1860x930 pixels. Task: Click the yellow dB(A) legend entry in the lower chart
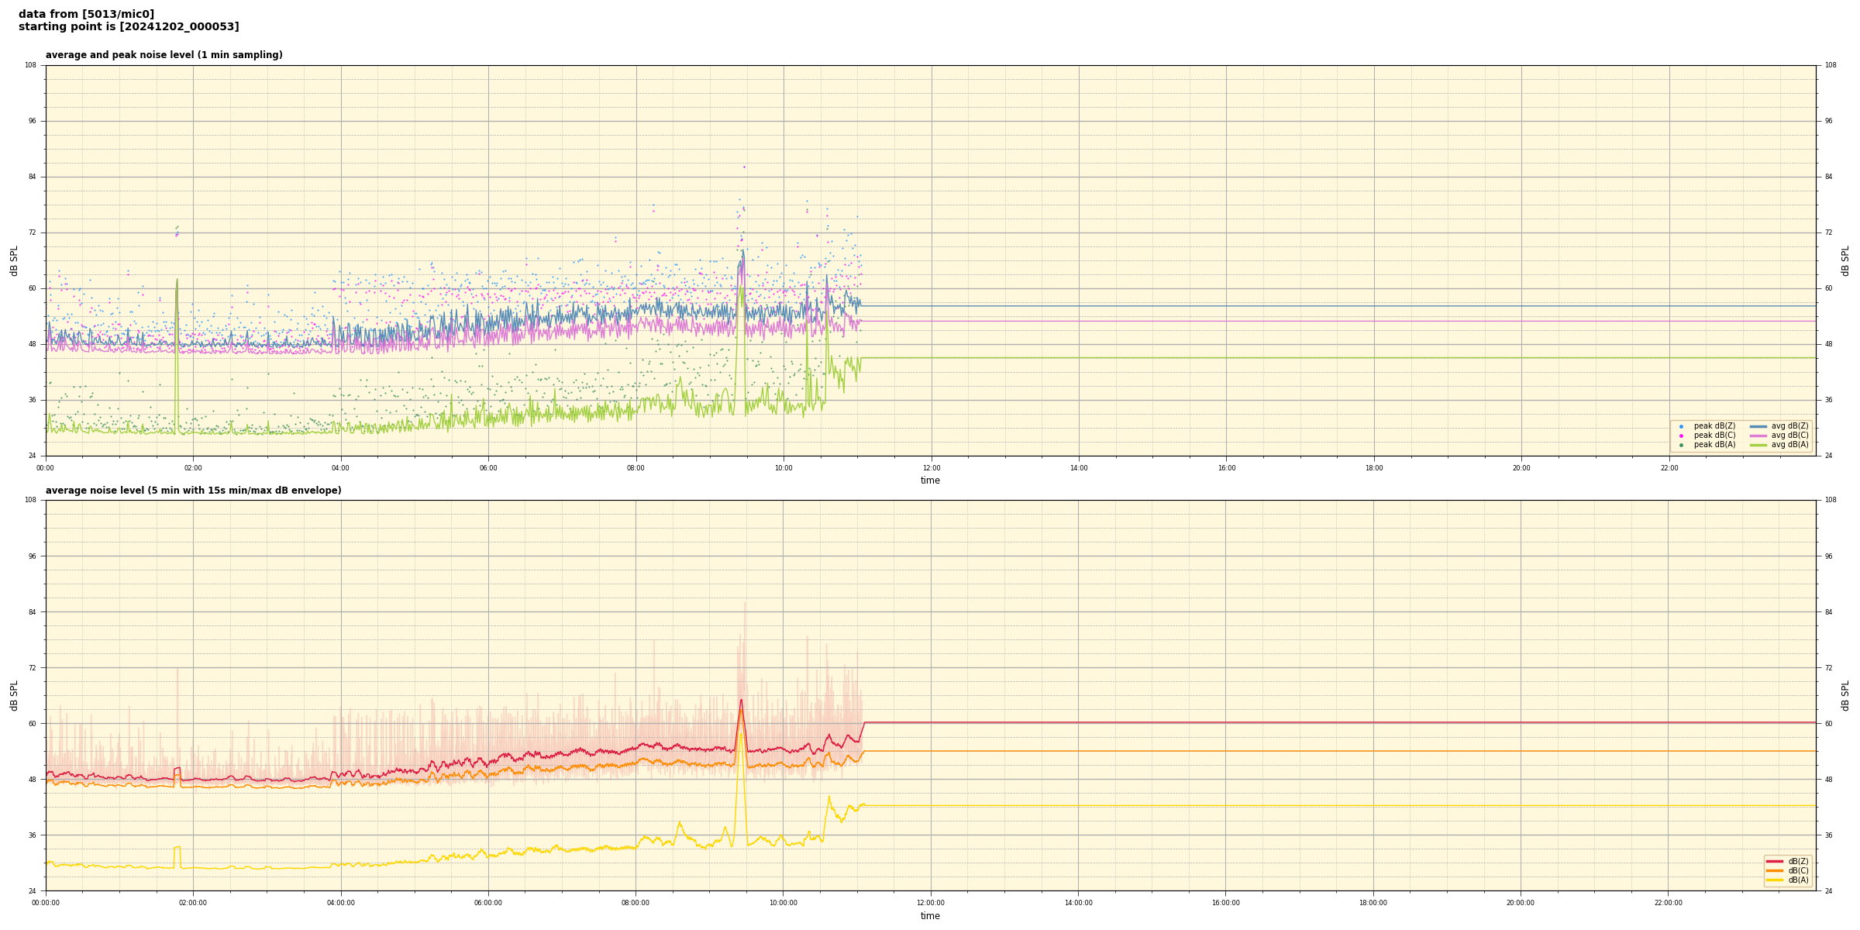[1775, 880]
